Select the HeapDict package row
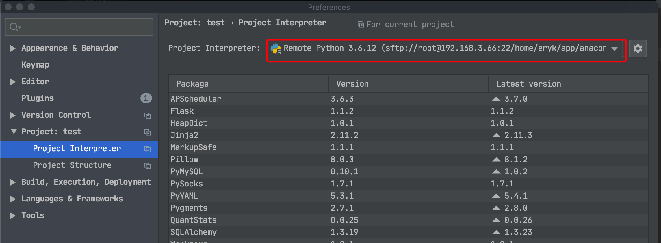The height and width of the screenshot is (243, 661). (x=409, y=123)
